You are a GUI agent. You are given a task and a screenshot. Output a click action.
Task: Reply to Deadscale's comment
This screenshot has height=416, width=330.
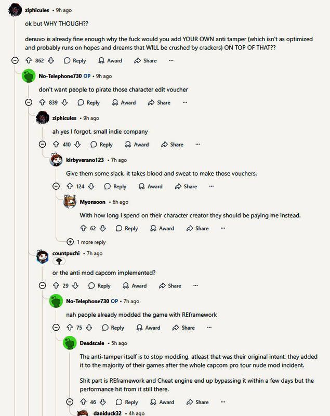pos(126,402)
